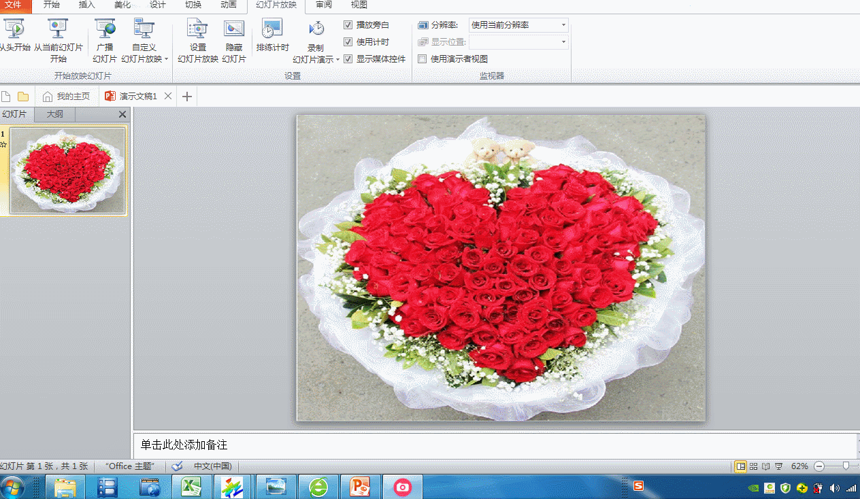The image size is (860, 499).
Task: Open the resolution (分辨率) combo box
Action: (x=518, y=25)
